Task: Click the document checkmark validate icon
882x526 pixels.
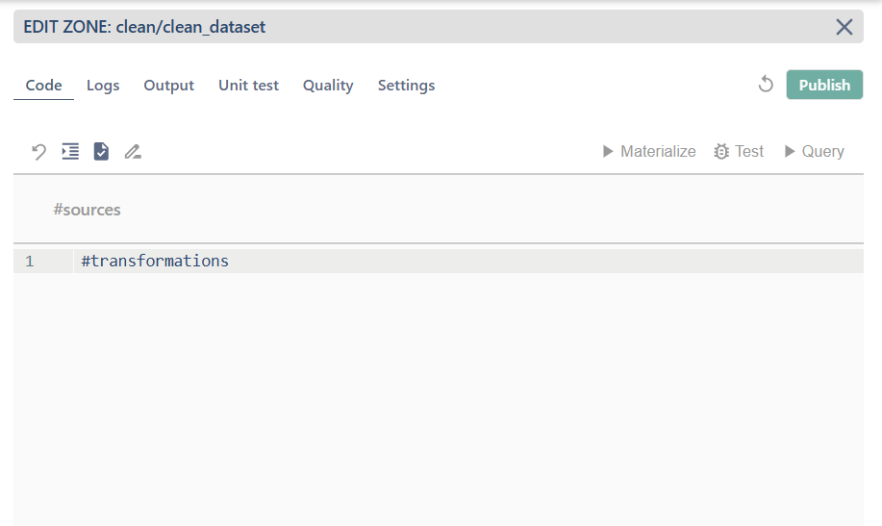Action: [101, 151]
